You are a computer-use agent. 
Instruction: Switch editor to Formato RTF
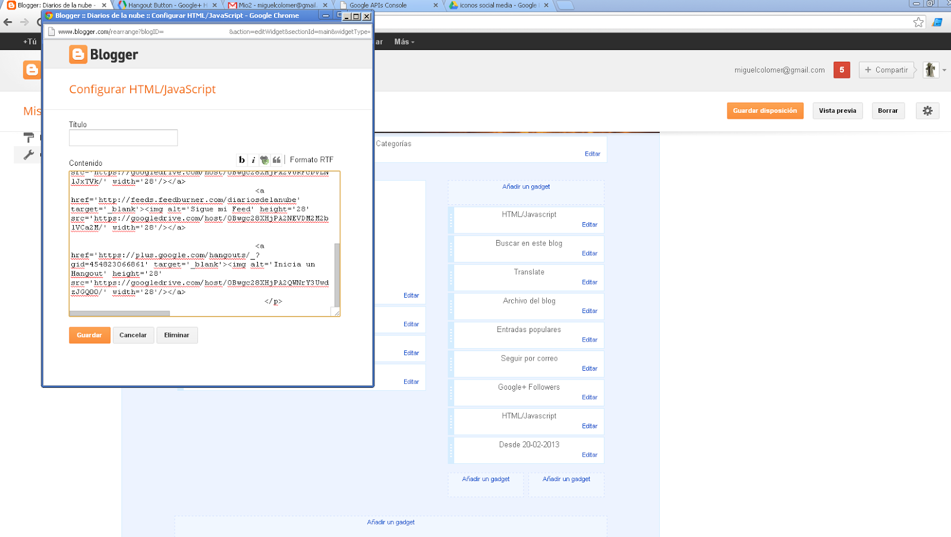pyautogui.click(x=311, y=160)
